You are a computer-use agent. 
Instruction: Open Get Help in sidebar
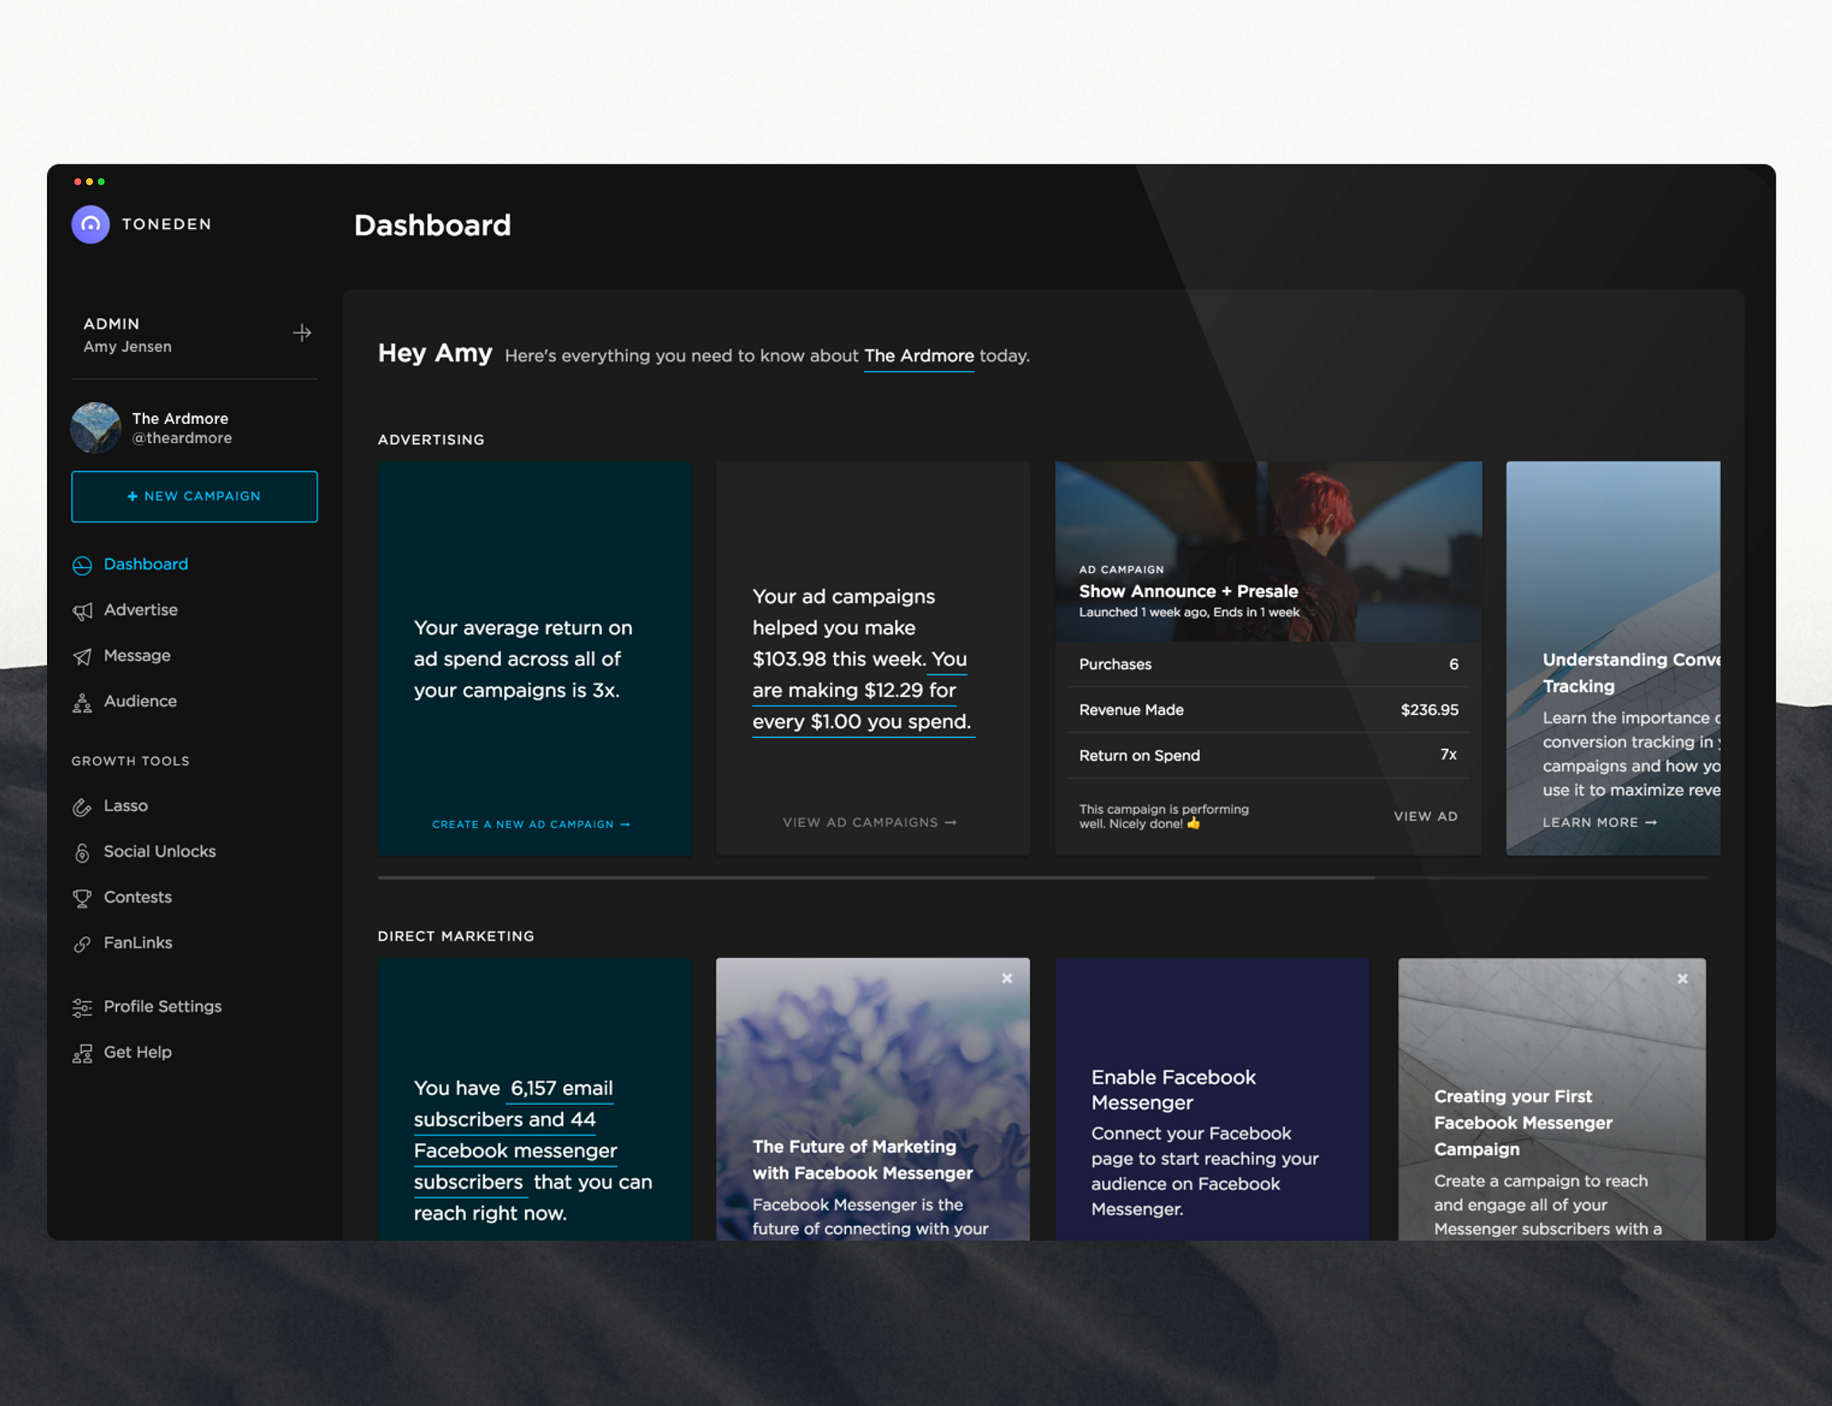137,1052
